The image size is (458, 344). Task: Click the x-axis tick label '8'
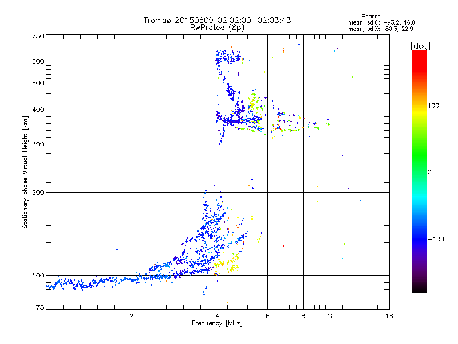(303, 316)
